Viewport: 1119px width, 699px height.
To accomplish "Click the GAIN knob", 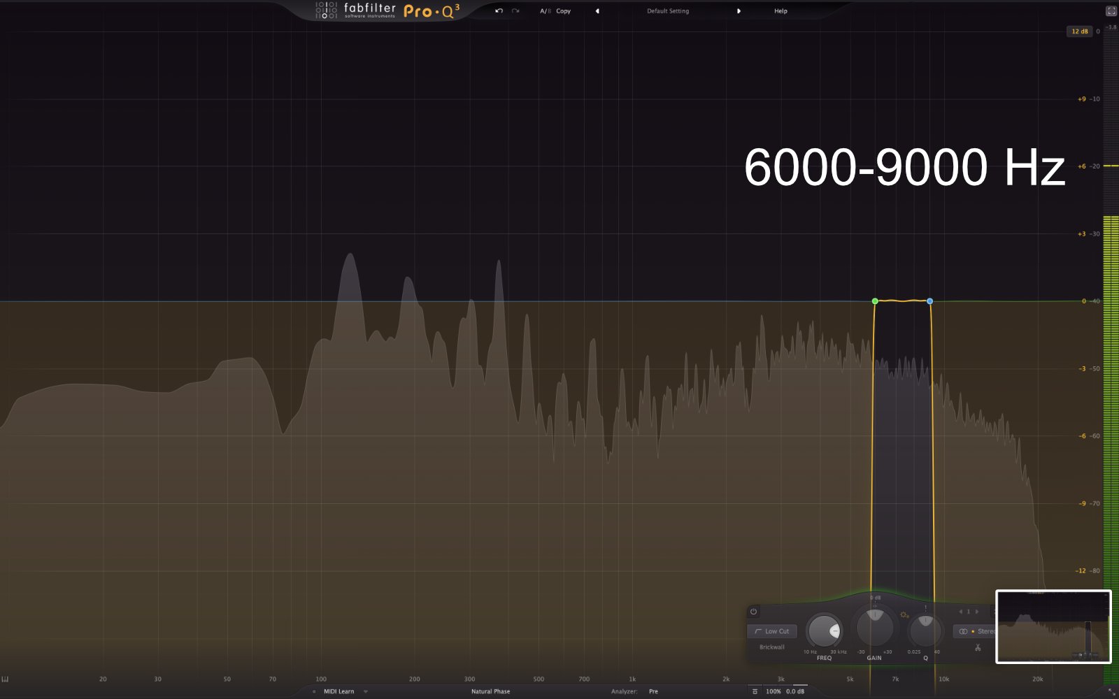I will pos(874,627).
